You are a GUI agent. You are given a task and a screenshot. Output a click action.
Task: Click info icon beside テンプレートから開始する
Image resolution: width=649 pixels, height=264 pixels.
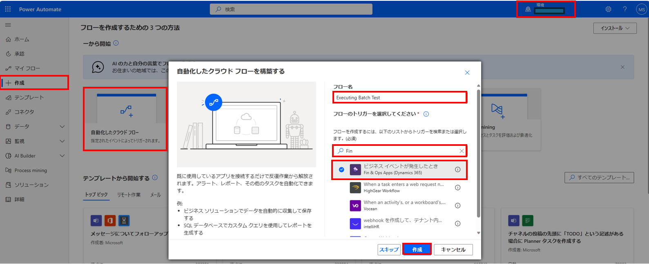(155, 178)
